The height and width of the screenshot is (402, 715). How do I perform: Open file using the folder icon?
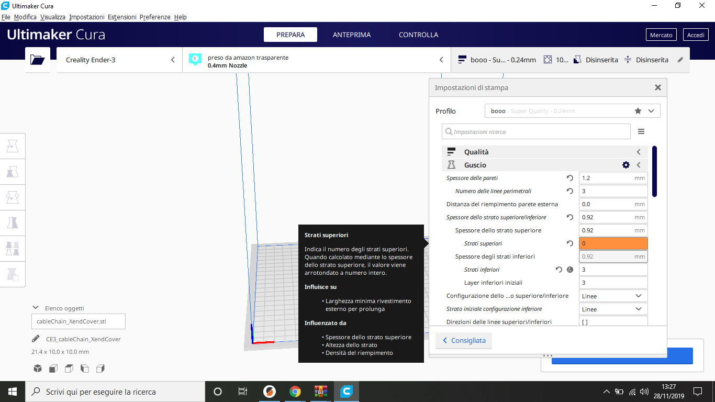pos(38,60)
